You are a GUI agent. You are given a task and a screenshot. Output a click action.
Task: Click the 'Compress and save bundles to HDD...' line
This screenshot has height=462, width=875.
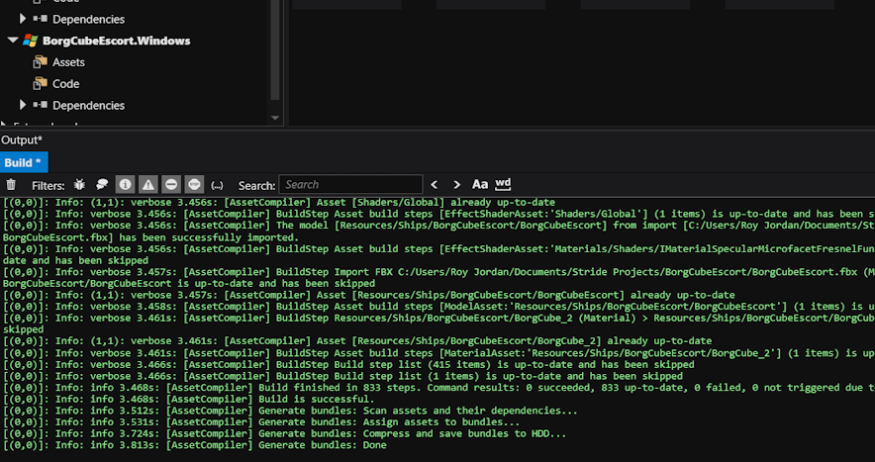(x=285, y=433)
